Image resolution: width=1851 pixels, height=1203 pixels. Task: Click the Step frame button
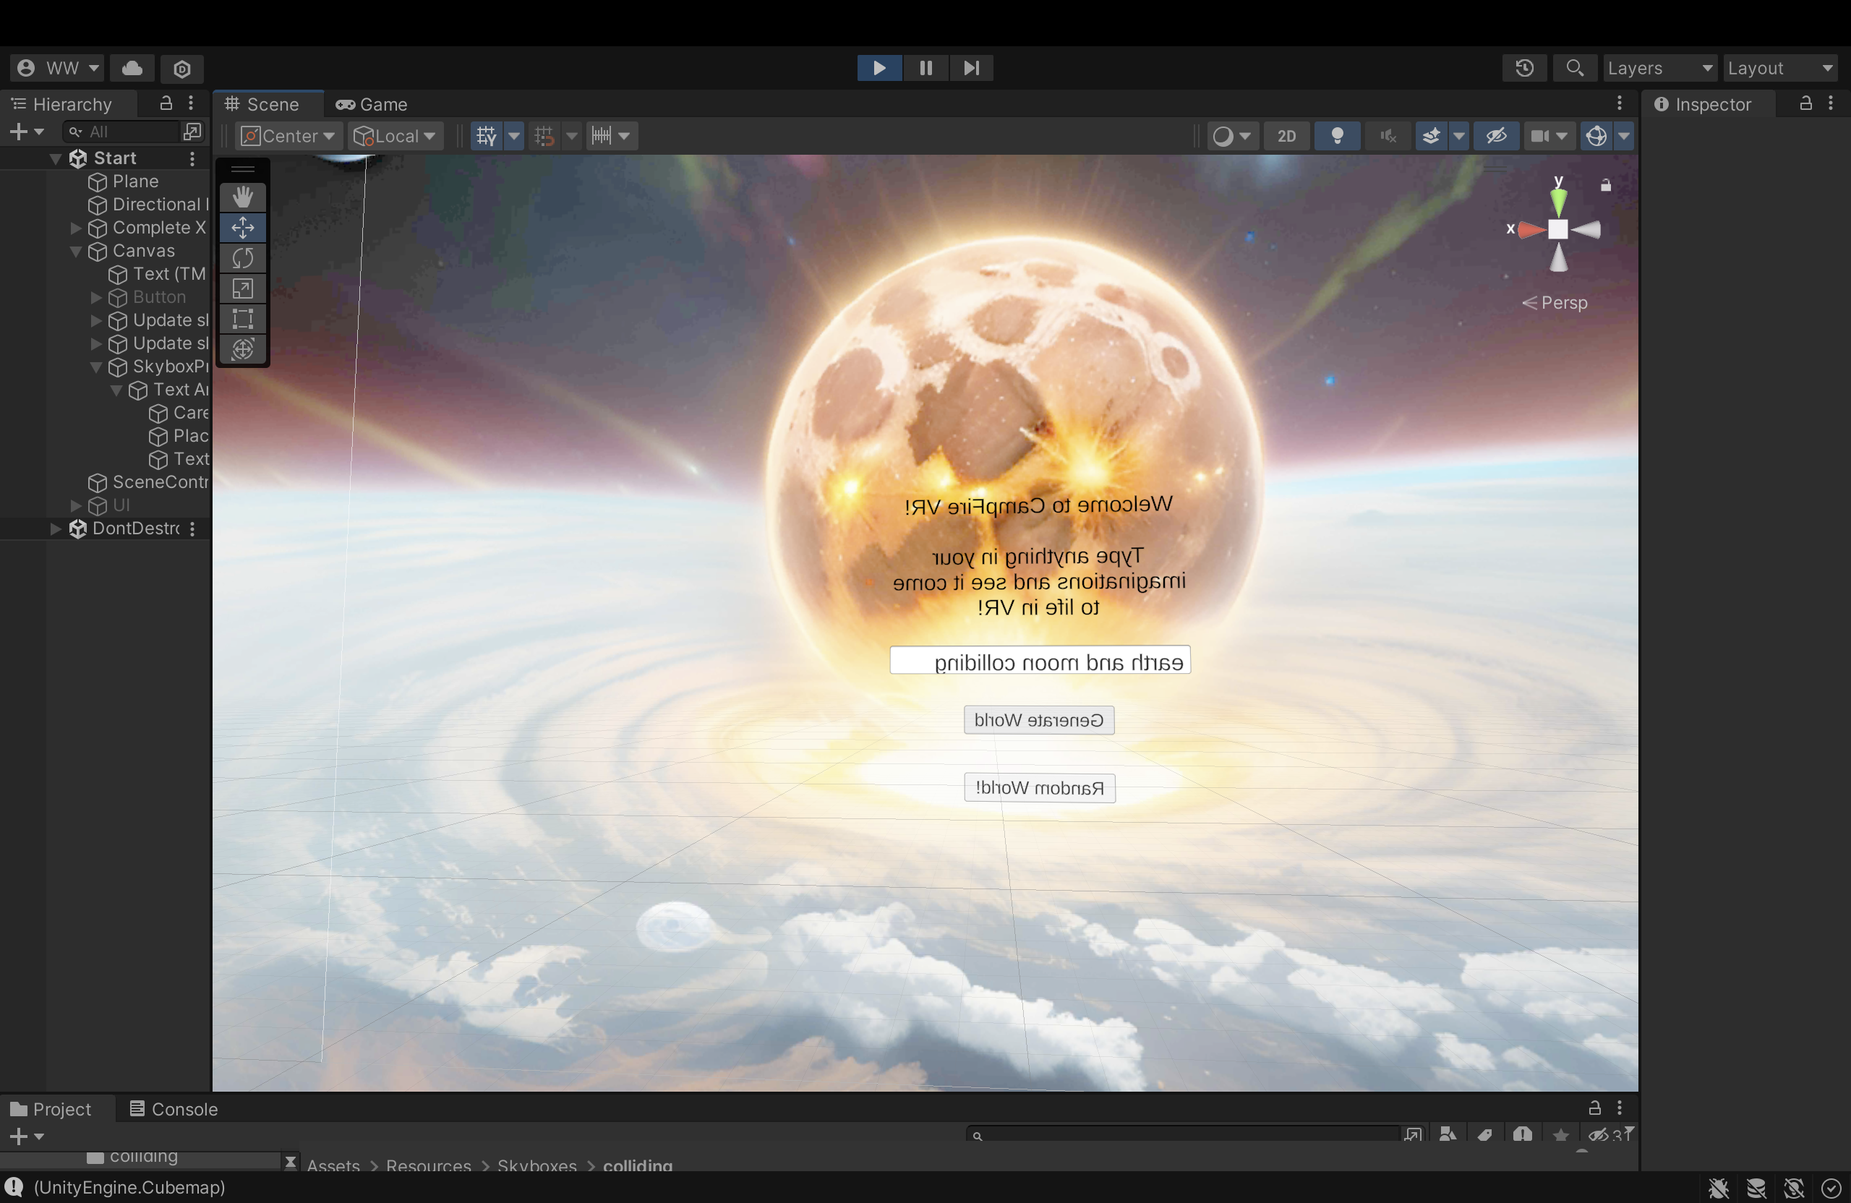pyautogui.click(x=970, y=69)
